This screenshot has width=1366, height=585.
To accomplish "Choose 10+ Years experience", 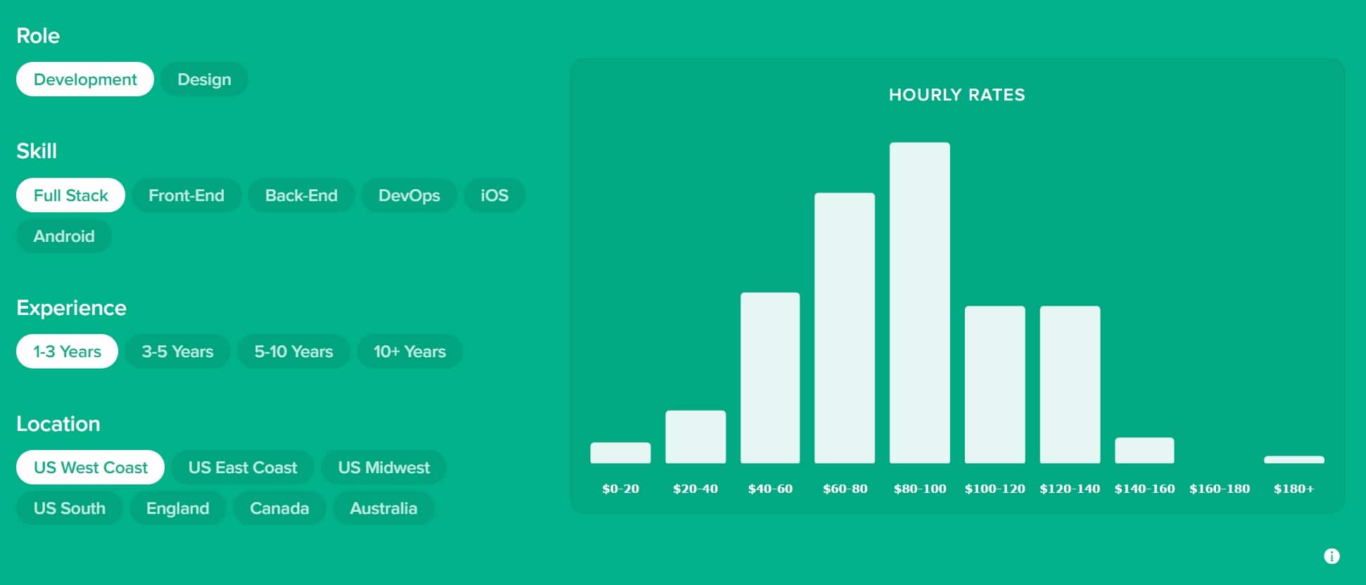I will [x=410, y=352].
